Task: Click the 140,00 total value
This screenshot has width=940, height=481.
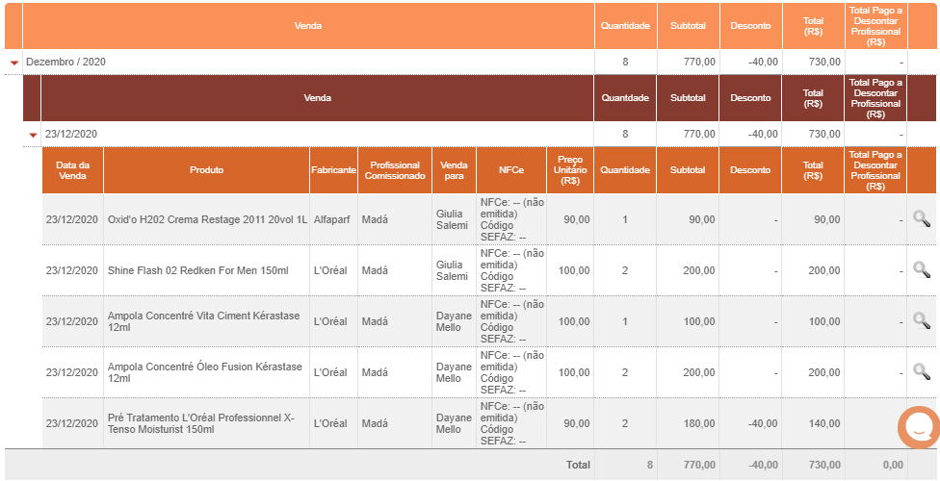Action: pos(826,423)
